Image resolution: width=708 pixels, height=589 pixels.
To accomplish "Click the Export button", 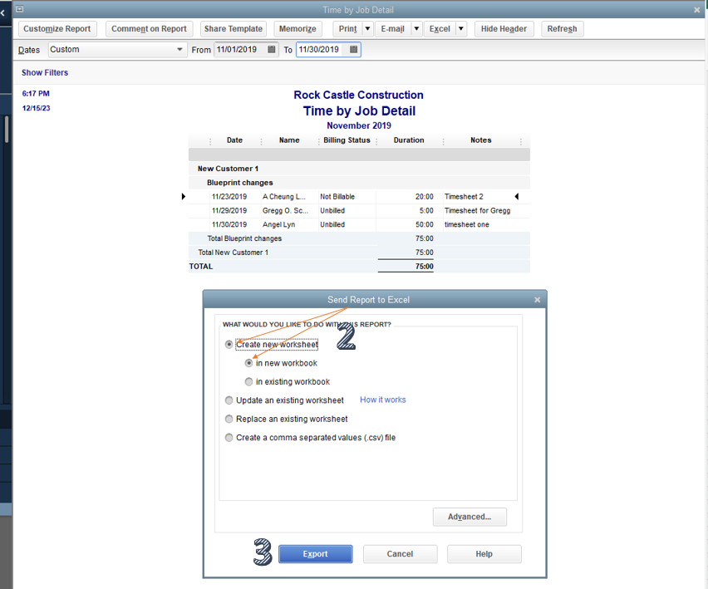I will [x=315, y=554].
